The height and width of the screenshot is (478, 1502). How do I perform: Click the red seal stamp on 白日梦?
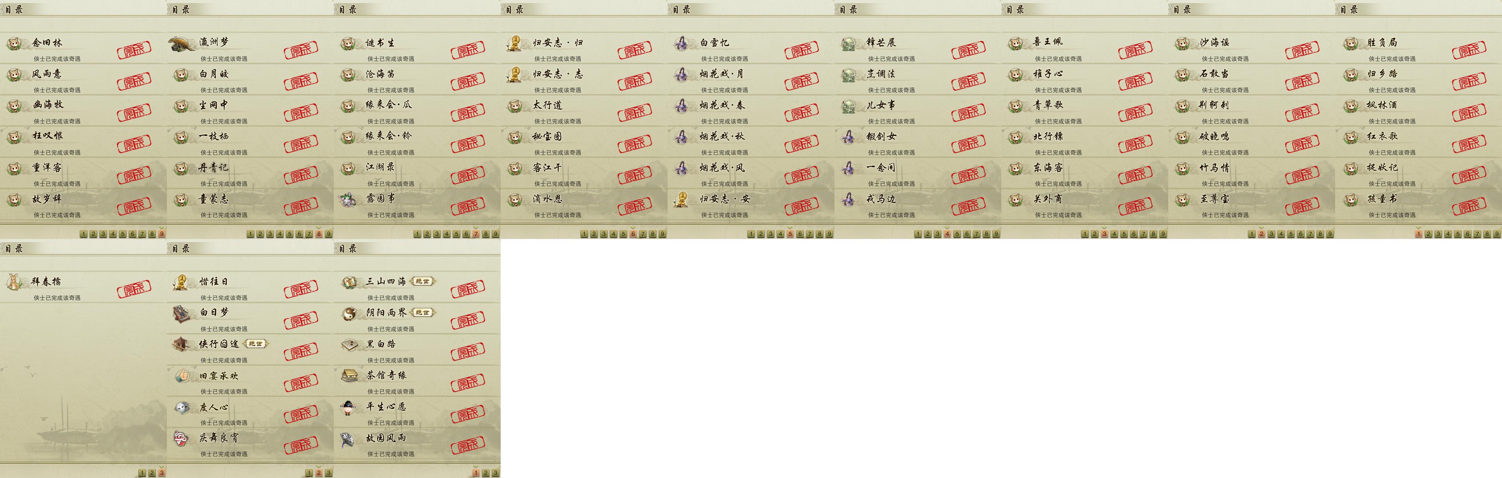(x=301, y=321)
